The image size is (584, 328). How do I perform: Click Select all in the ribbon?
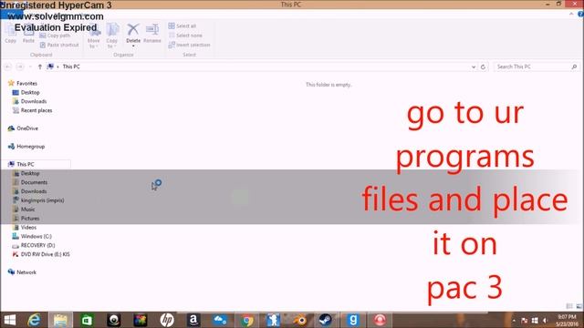tap(182, 26)
